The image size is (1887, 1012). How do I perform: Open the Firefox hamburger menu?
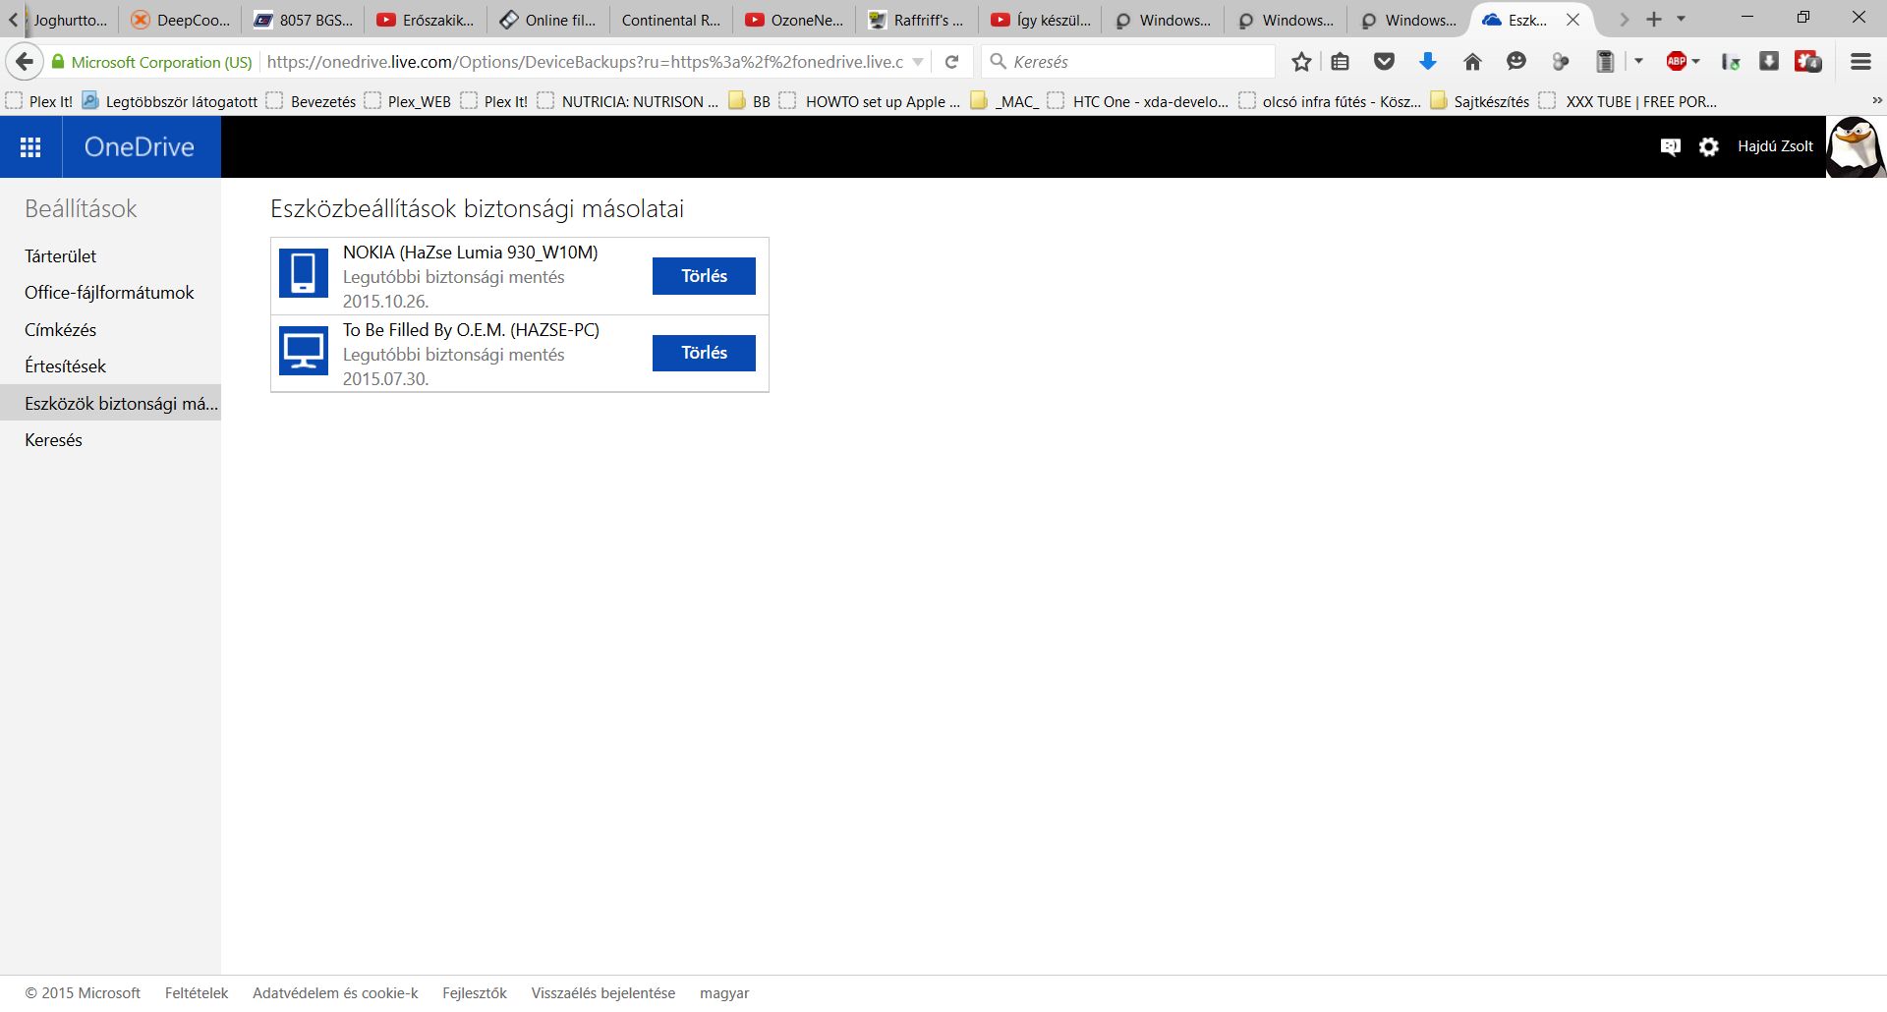[x=1860, y=62]
